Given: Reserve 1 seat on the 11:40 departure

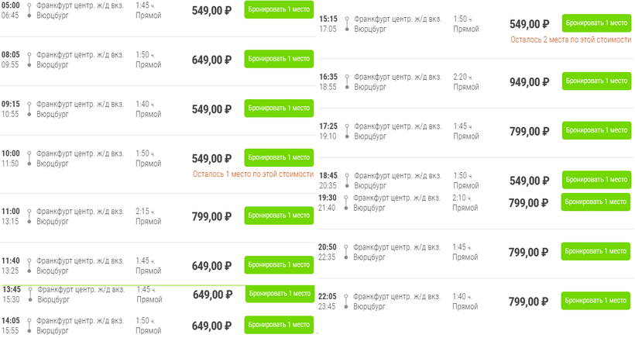Looking at the screenshot, I should pyautogui.click(x=279, y=265).
